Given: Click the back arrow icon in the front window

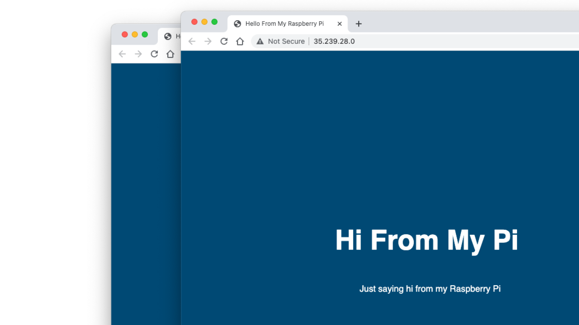Looking at the screenshot, I should click(192, 41).
